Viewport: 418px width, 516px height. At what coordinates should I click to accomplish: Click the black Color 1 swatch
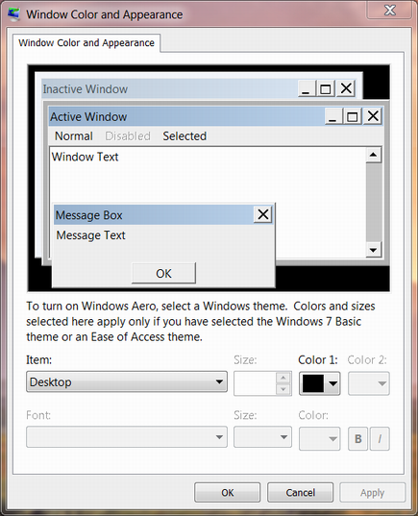point(313,383)
